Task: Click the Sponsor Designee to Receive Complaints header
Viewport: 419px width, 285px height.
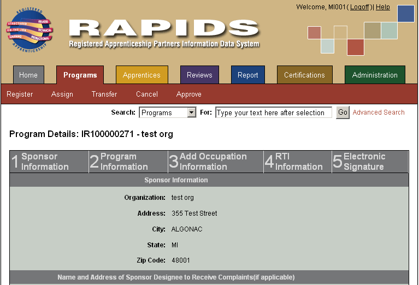Action: pyautogui.click(x=209, y=277)
